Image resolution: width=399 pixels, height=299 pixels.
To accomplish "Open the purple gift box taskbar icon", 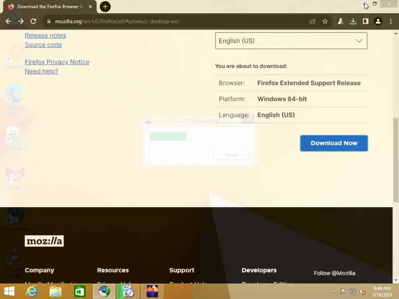I will point(152,291).
